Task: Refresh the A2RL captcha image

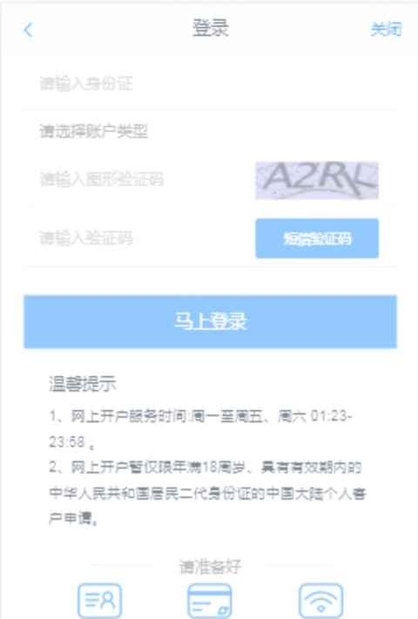Action: (317, 180)
